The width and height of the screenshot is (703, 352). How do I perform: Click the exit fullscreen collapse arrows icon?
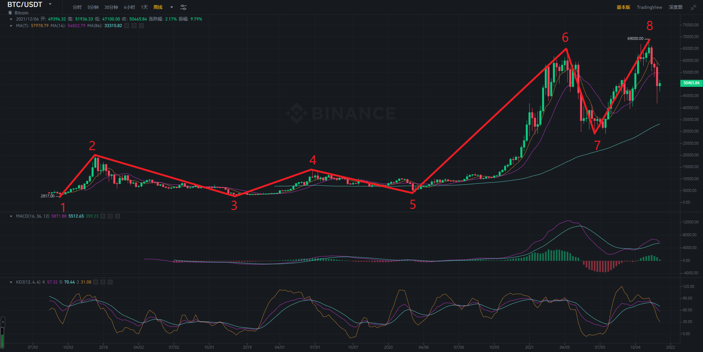[x=693, y=7]
